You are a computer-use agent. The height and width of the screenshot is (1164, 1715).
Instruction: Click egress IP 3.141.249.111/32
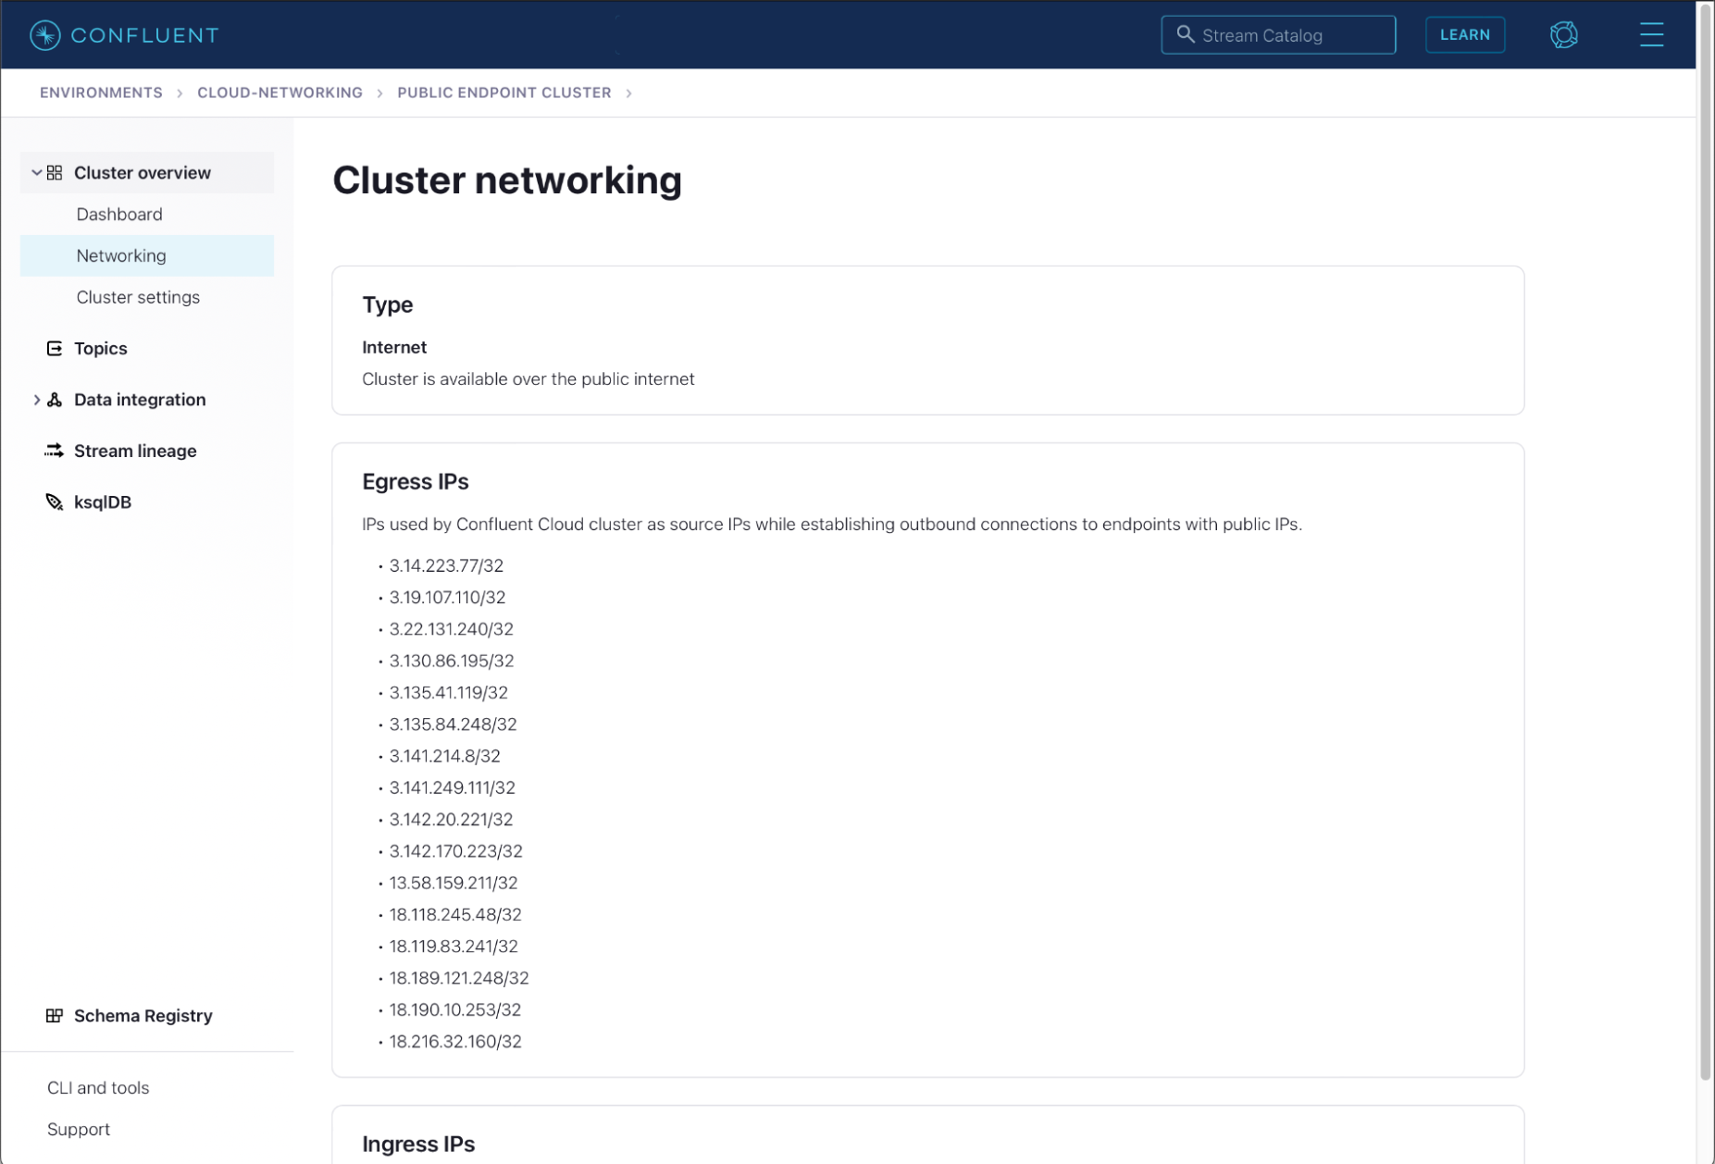[452, 788]
